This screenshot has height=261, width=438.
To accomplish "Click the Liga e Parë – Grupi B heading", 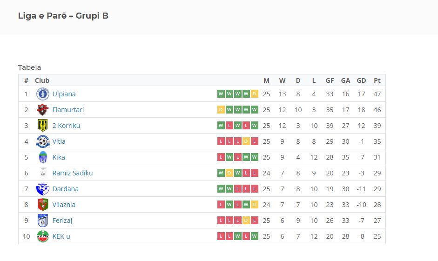I will pos(63,16).
